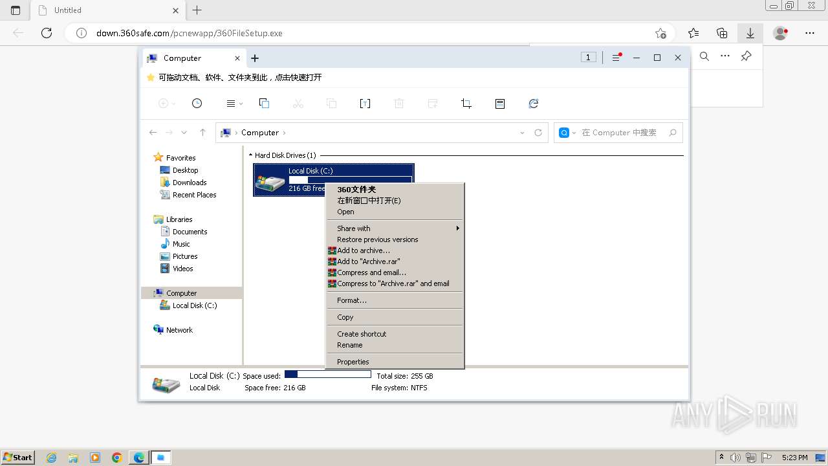Select the screenshot crop toolbar icon
This screenshot has height=466, width=828.
pos(466,104)
